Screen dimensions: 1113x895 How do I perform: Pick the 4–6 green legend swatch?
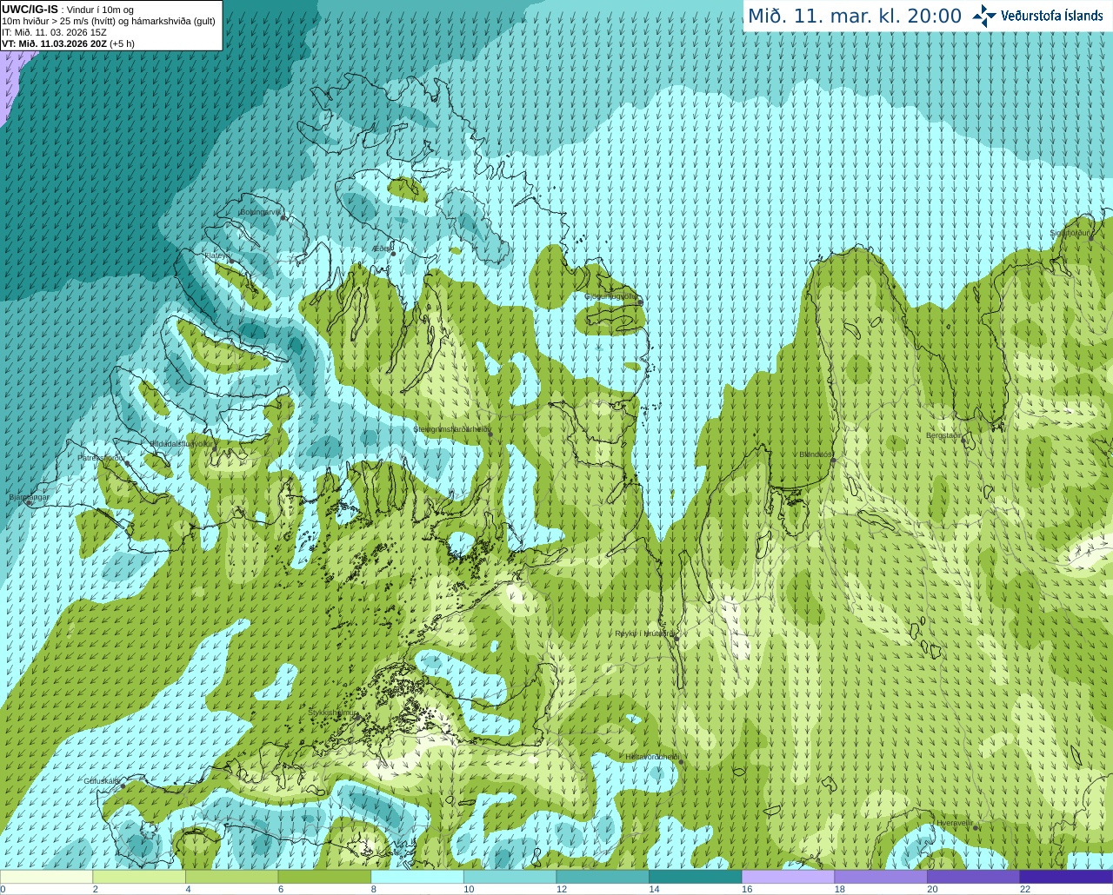coord(231,877)
